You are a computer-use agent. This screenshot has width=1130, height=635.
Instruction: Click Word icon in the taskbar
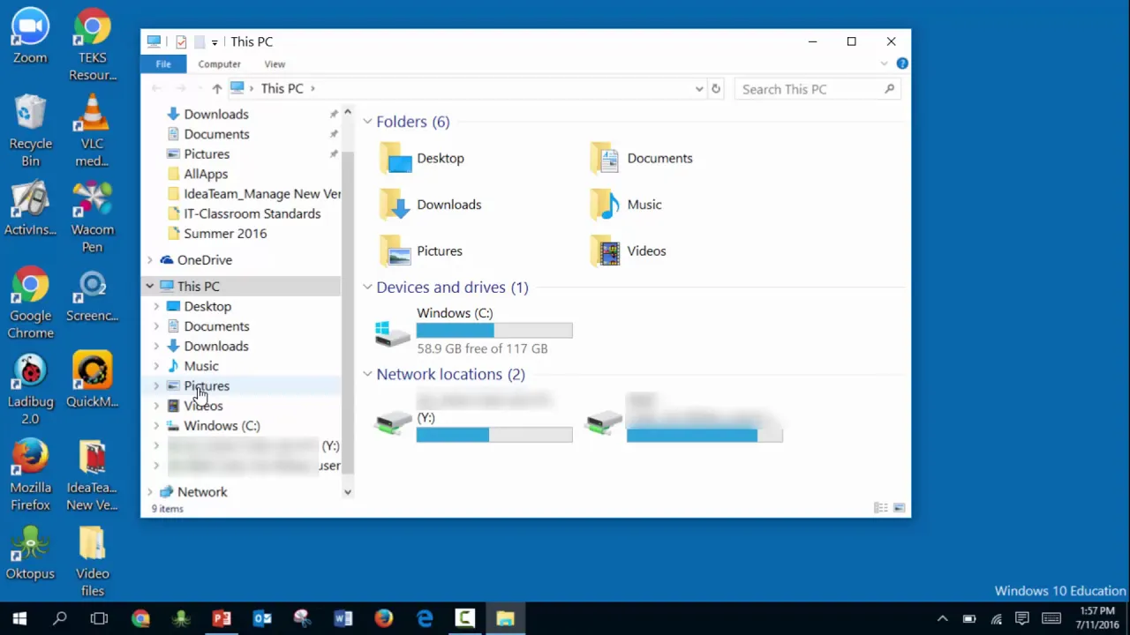click(x=343, y=618)
